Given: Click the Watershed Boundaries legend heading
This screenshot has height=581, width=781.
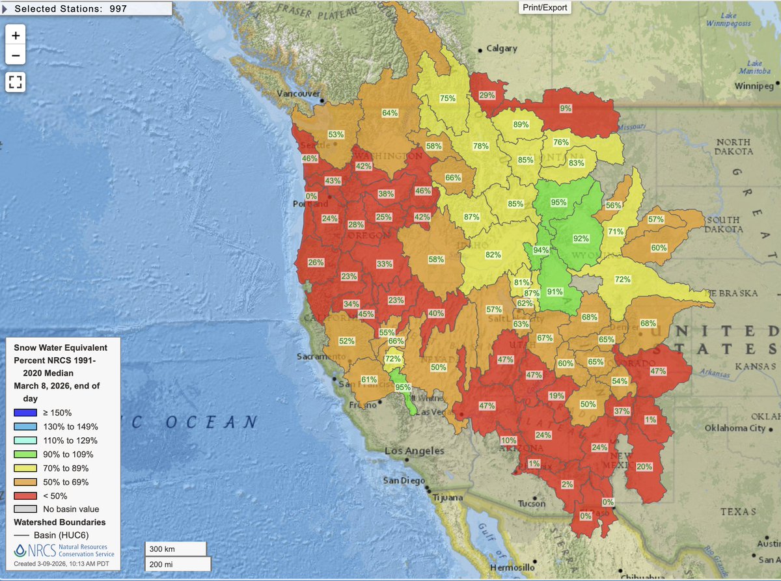Looking at the screenshot, I should [x=60, y=522].
